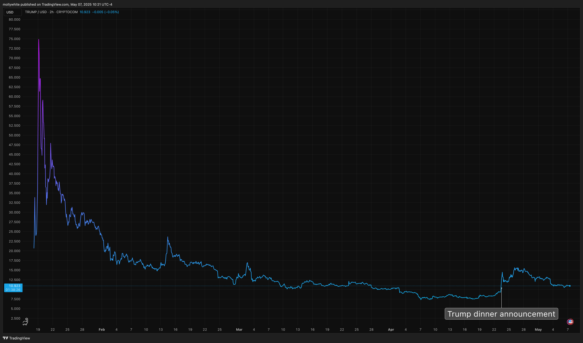
Task: Click the 80.000 price axis label
Action: [x=15, y=20]
